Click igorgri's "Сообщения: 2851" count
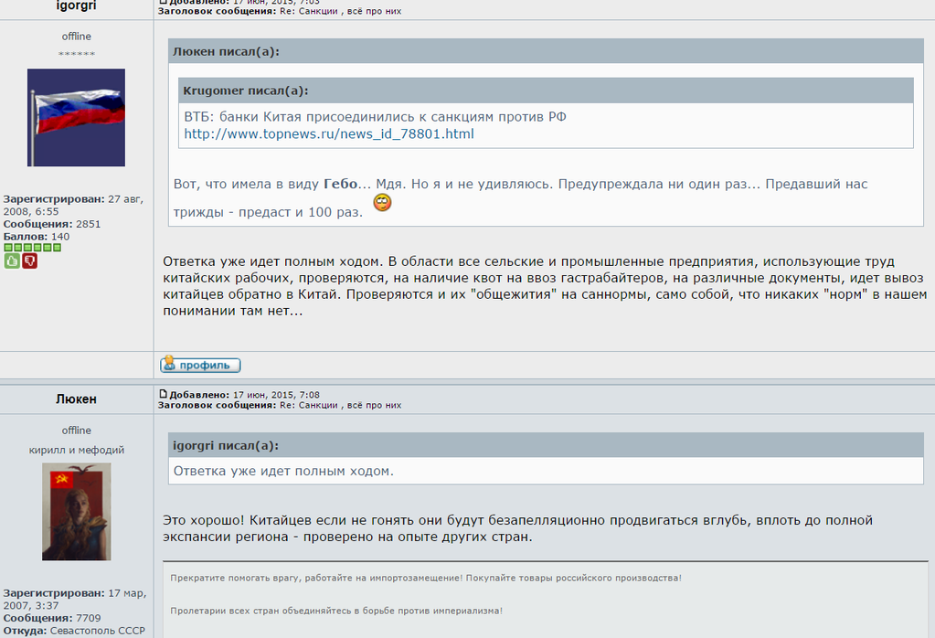Viewport: 935px width, 638px height. [52, 224]
